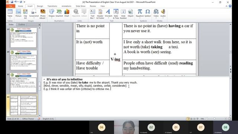Open PowerPoint Help
This screenshot has width=238, height=134.
pos(230,6)
